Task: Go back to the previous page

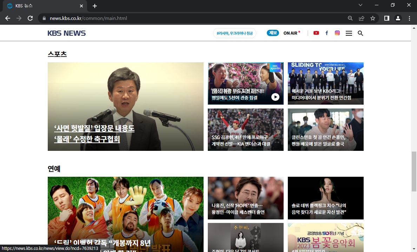Action: 8,18
